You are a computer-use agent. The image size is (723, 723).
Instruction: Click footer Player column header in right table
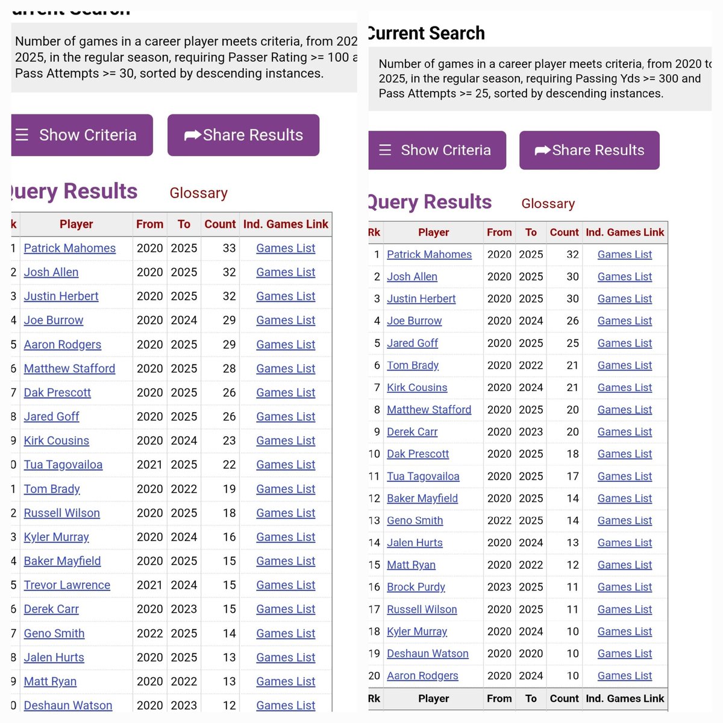coord(434,698)
